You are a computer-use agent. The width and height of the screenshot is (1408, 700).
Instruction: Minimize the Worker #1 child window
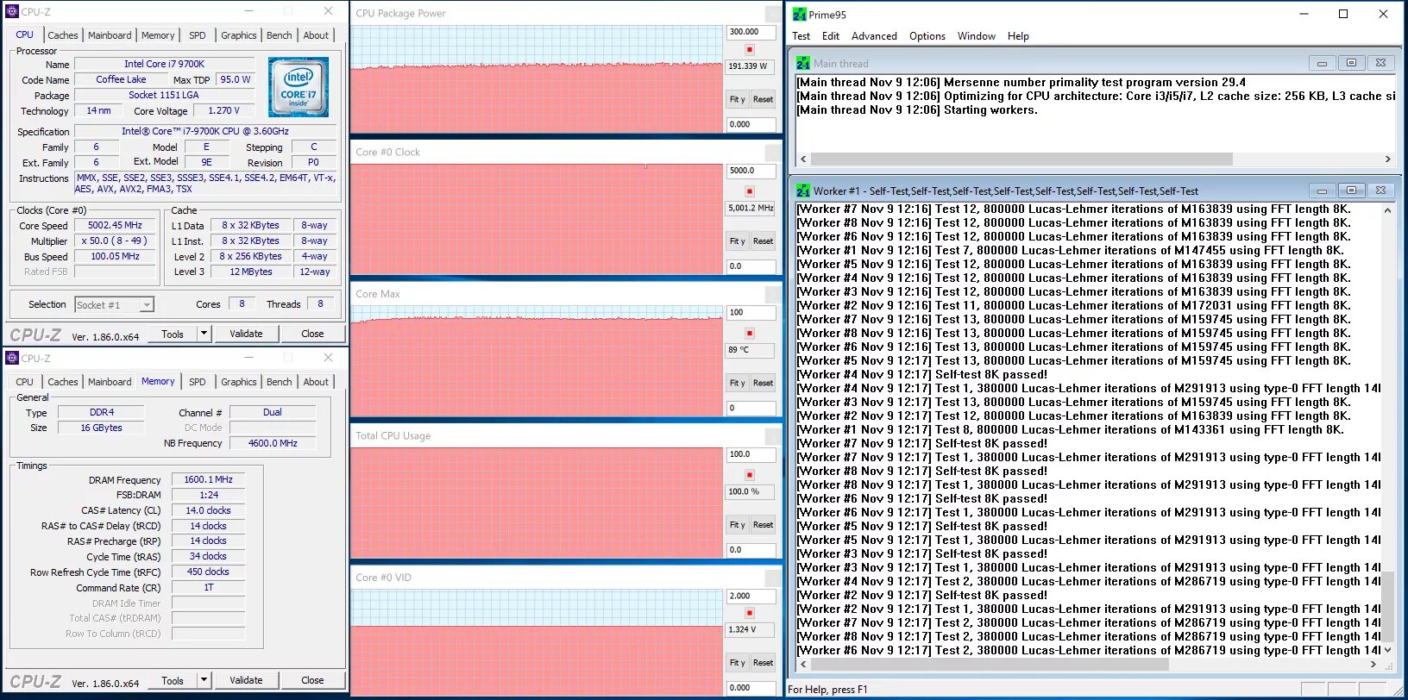pyautogui.click(x=1322, y=191)
